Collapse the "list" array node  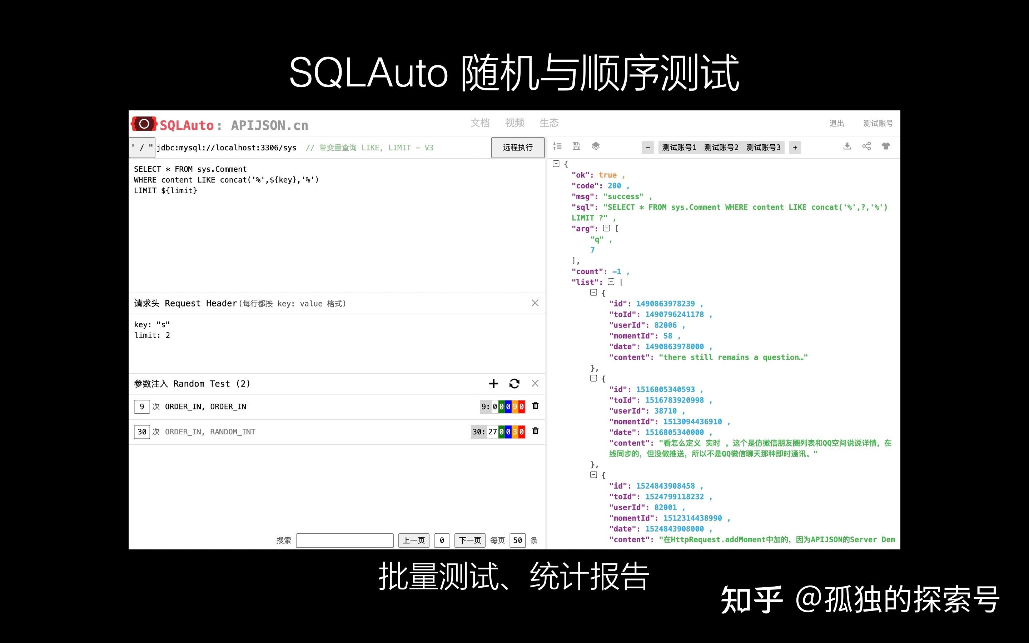coord(611,282)
